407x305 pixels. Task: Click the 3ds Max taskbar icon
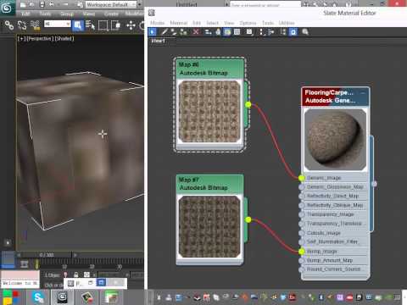click(62, 297)
